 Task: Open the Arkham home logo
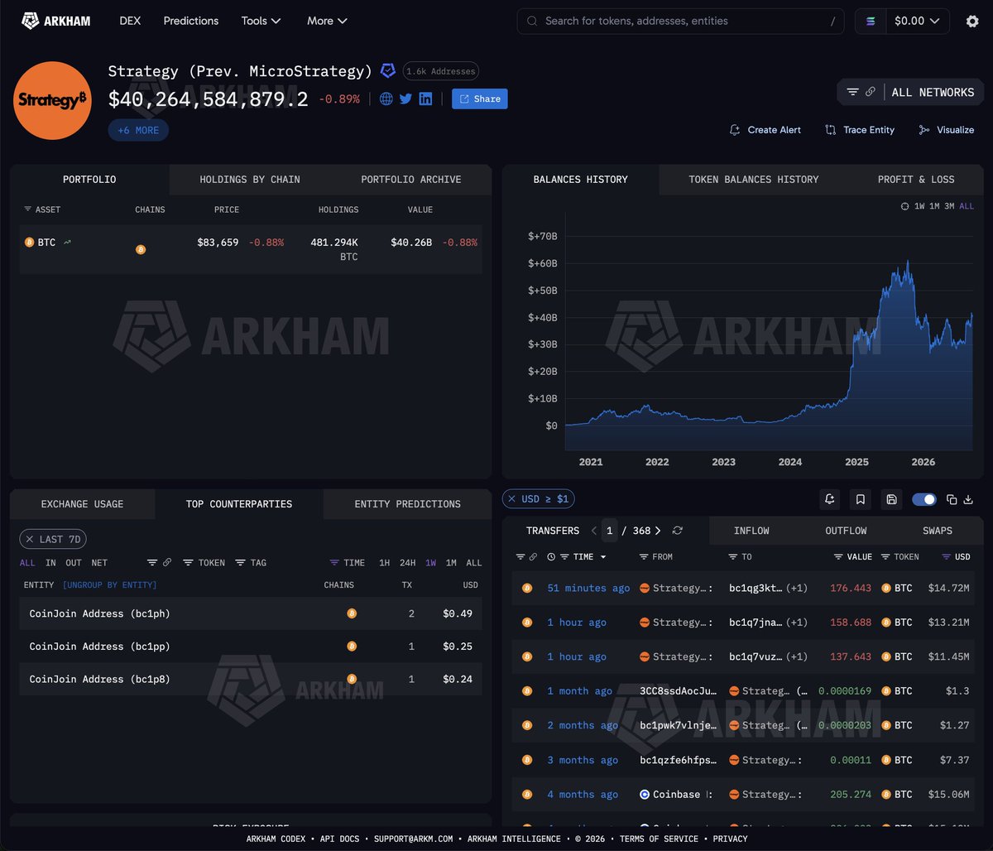click(55, 21)
